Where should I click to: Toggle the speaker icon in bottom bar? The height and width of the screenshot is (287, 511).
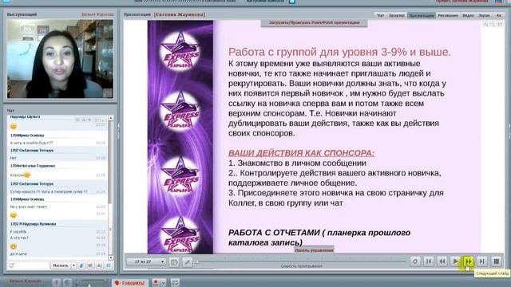click(67, 282)
